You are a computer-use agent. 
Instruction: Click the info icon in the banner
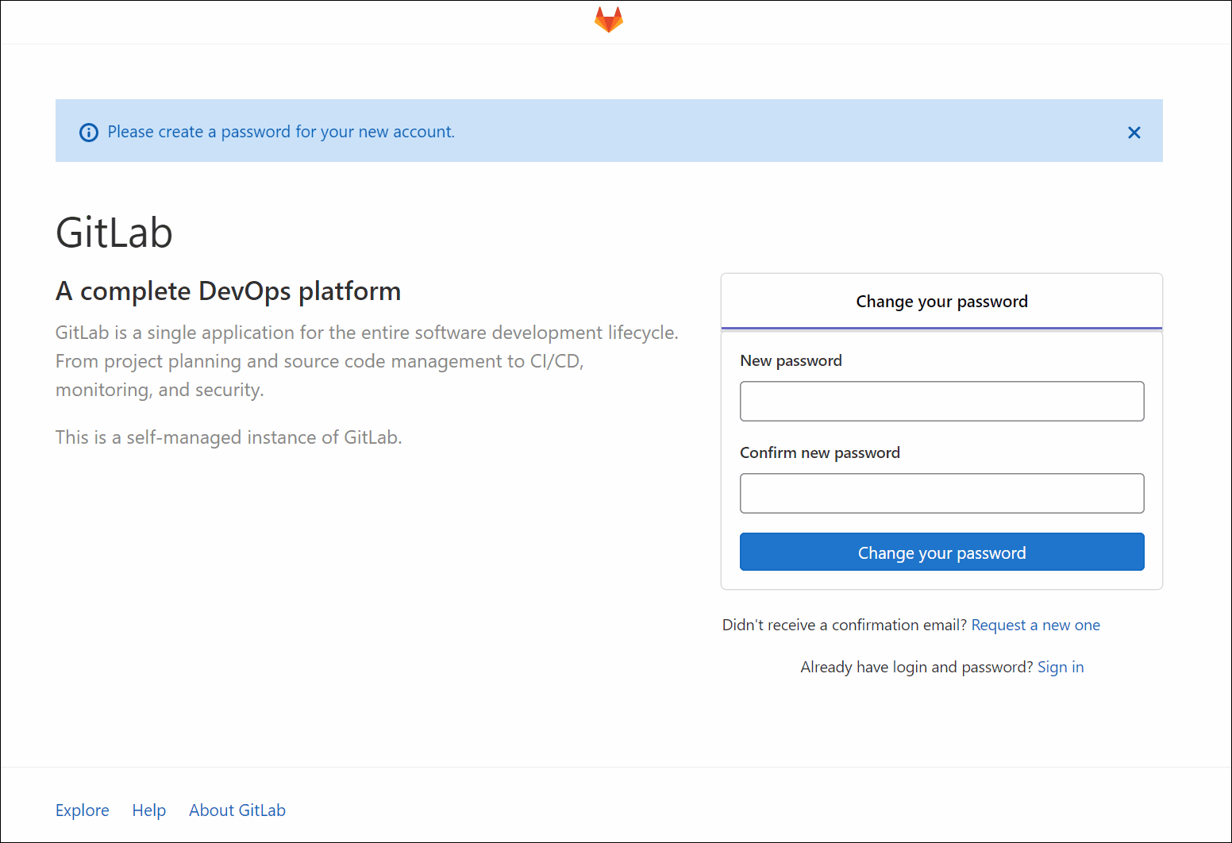[x=89, y=133]
